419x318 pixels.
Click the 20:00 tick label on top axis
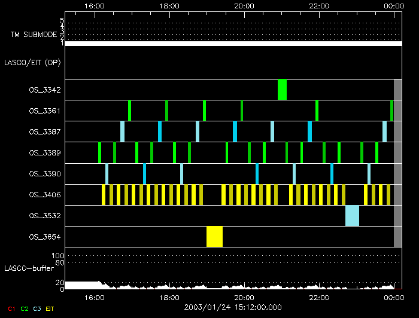coord(244,5)
